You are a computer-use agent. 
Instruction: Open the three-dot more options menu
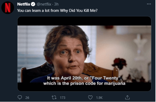tap(149, 4)
